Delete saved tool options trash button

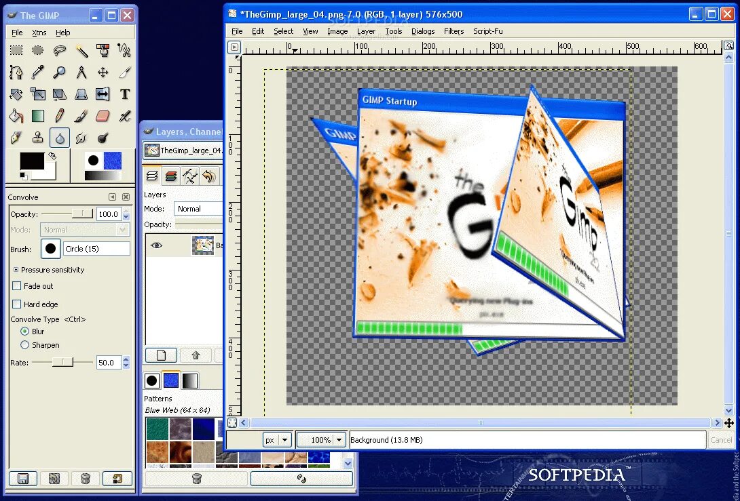point(86,479)
